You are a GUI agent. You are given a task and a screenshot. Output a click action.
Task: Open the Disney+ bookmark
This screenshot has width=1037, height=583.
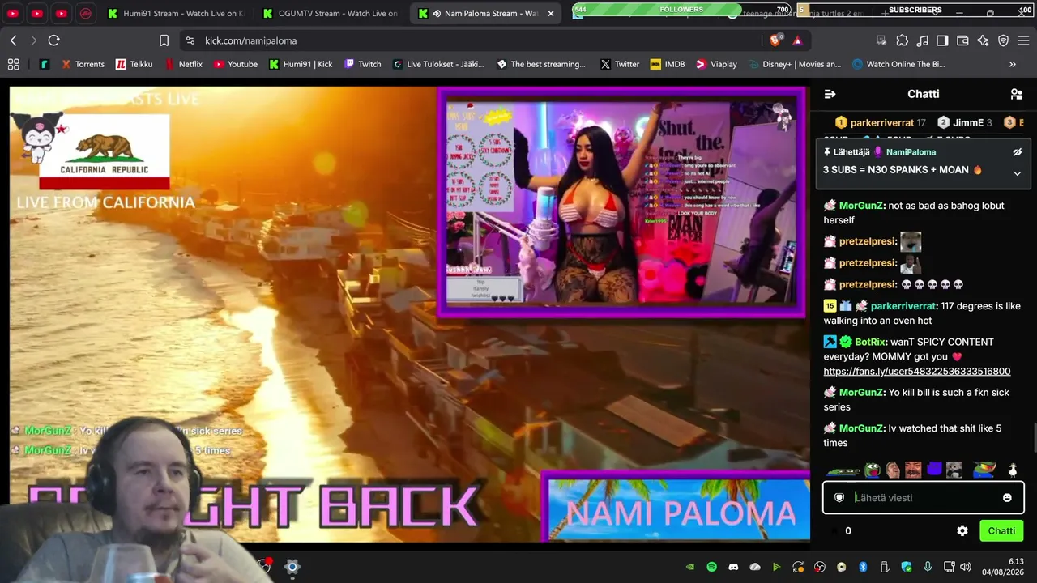click(795, 64)
